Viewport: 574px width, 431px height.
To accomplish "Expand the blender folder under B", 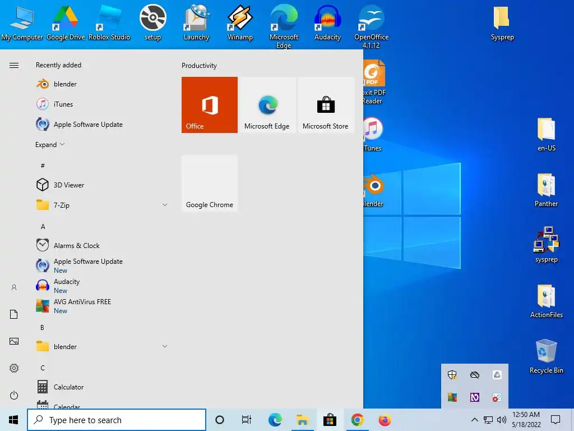I will pos(165,346).
